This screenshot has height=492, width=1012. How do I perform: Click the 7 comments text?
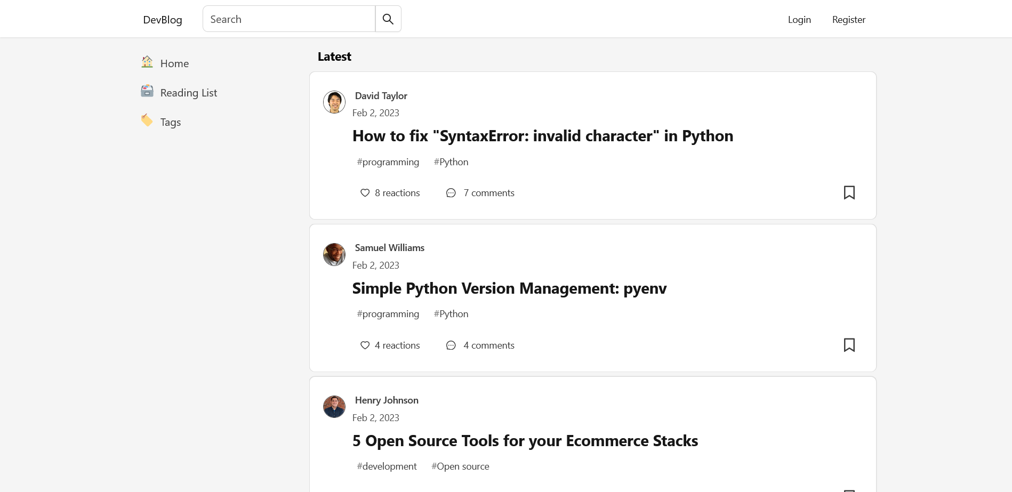point(489,193)
